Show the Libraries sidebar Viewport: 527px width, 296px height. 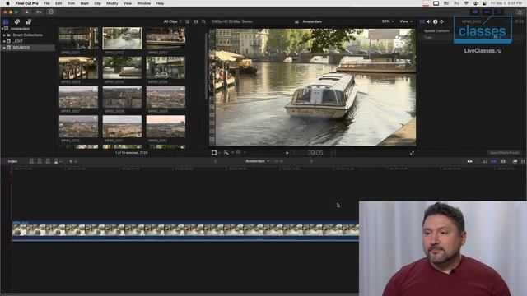6,21
